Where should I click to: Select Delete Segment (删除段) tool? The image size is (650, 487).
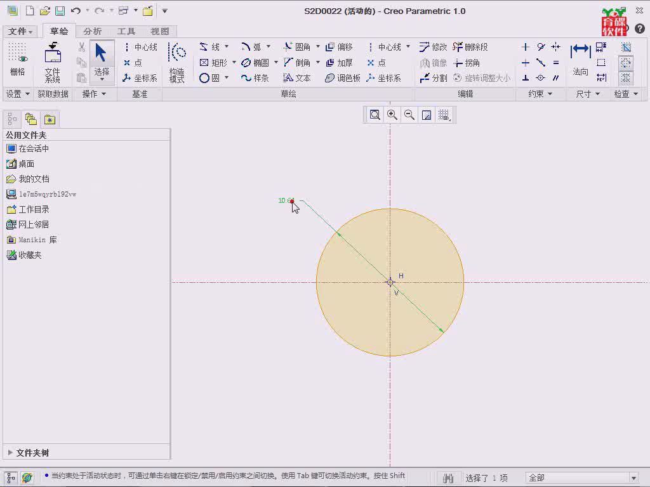pos(470,47)
